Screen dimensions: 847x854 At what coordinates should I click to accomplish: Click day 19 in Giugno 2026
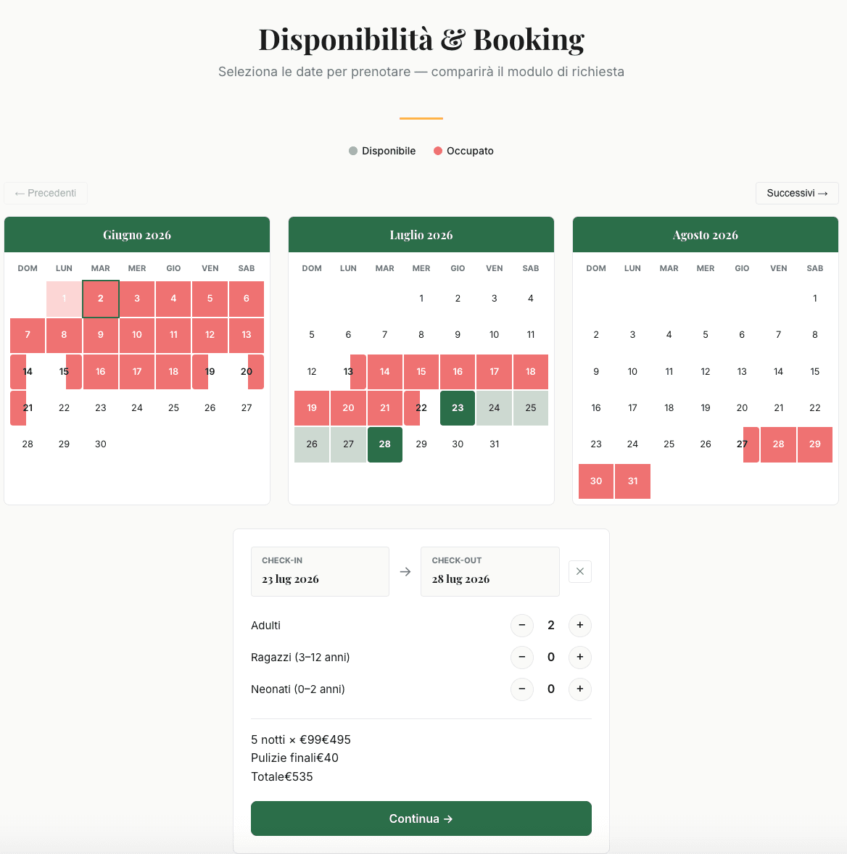(x=210, y=371)
